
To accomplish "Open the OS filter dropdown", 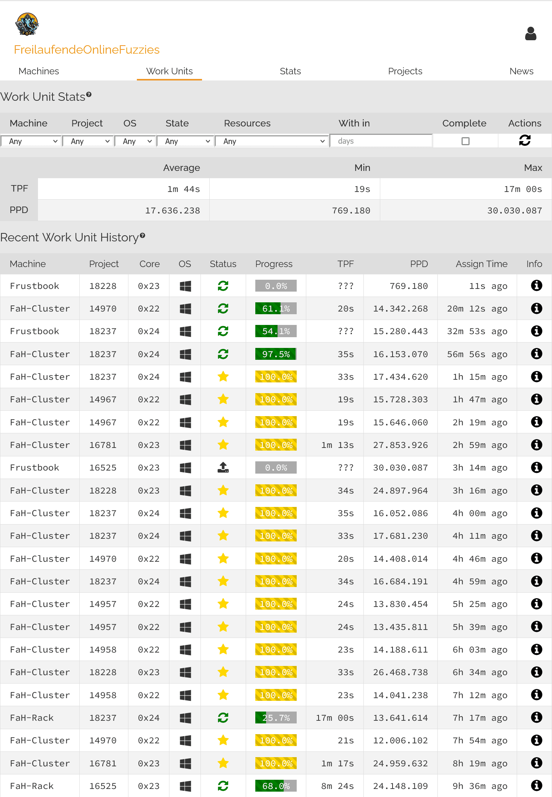I will click(135, 141).
